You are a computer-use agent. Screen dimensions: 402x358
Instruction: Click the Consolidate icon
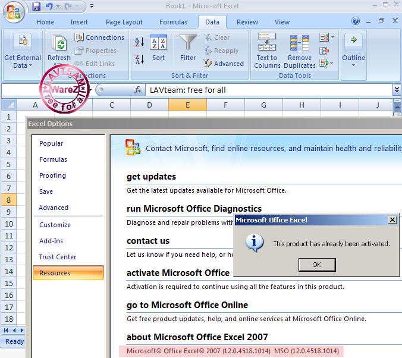click(324, 51)
